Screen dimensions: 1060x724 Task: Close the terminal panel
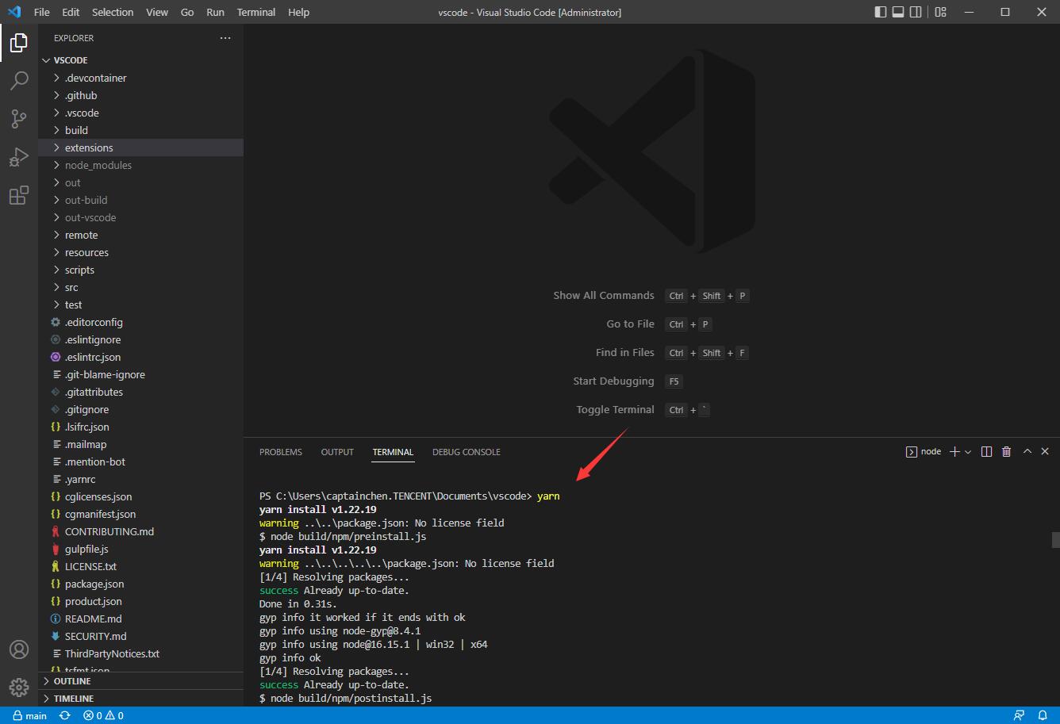pos(1045,451)
